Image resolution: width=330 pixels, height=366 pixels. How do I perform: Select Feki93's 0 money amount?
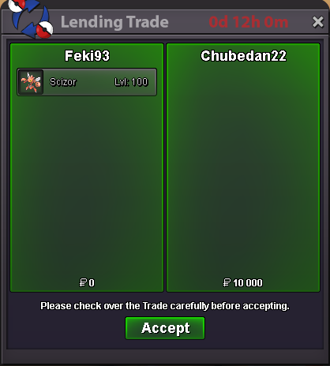coord(92,283)
